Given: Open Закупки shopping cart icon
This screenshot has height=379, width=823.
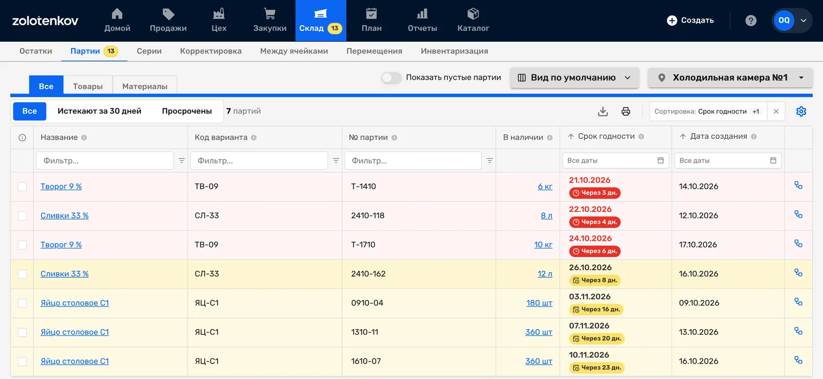Looking at the screenshot, I should click(270, 14).
